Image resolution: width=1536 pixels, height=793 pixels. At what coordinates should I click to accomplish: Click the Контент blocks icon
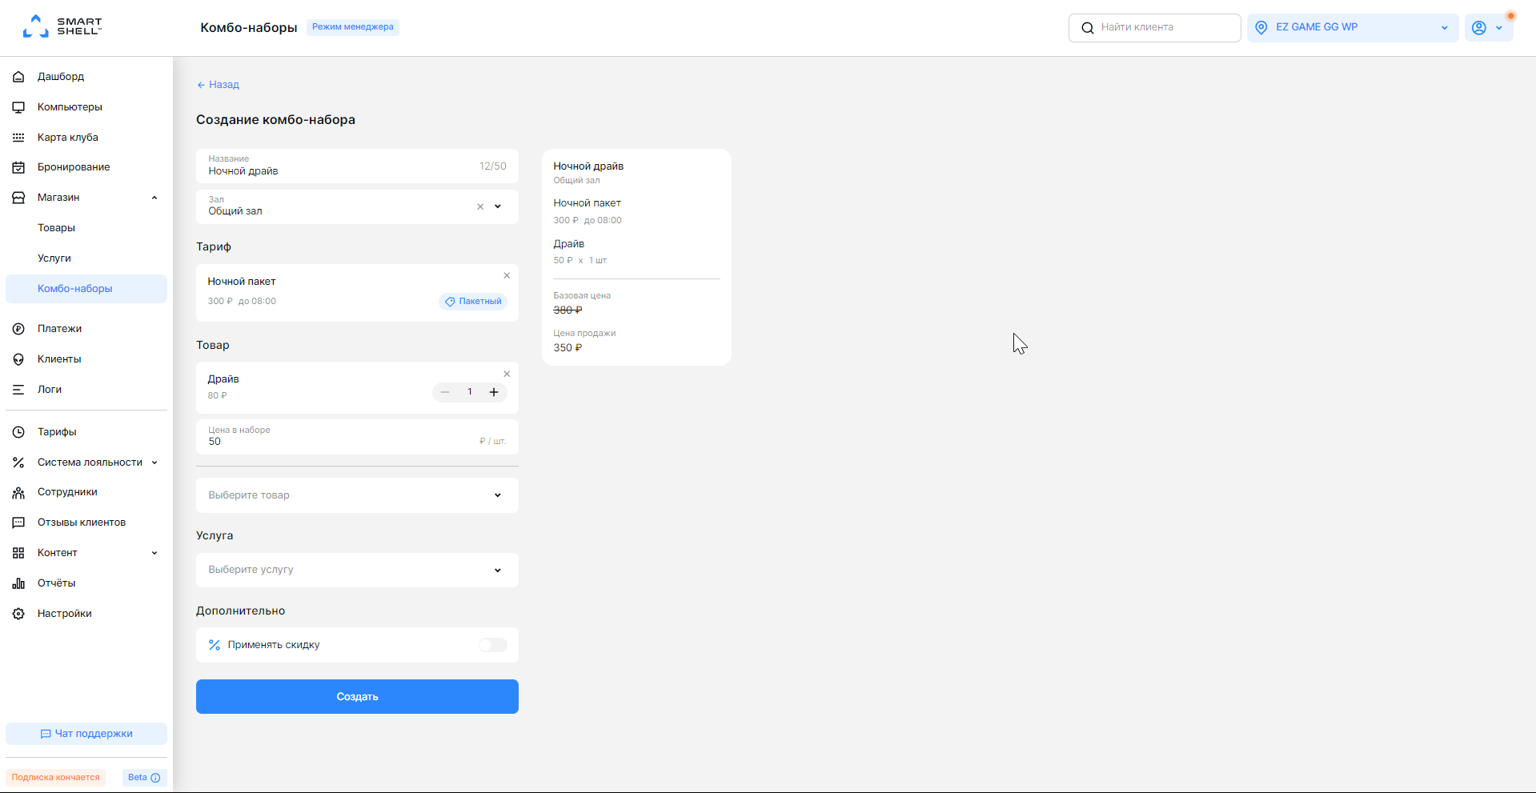coord(18,553)
